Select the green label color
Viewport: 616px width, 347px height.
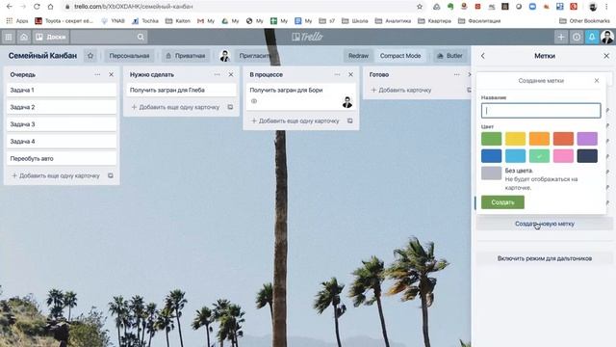(491, 139)
